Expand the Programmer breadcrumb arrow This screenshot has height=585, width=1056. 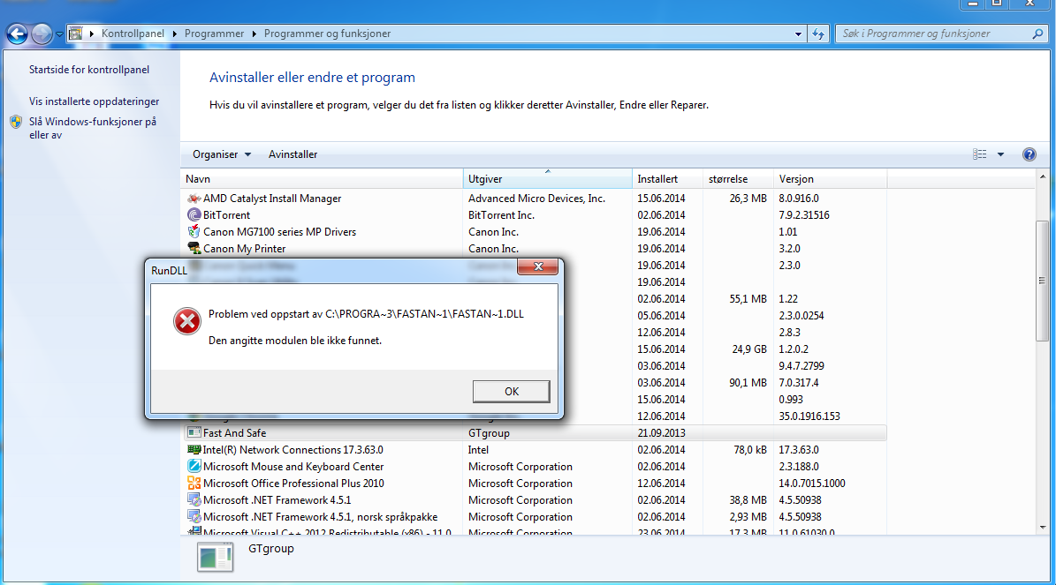click(254, 34)
